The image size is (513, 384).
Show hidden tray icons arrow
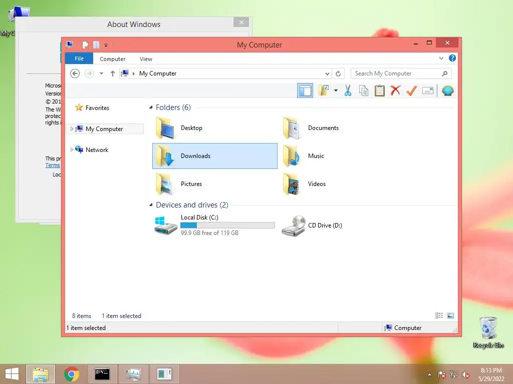429,374
